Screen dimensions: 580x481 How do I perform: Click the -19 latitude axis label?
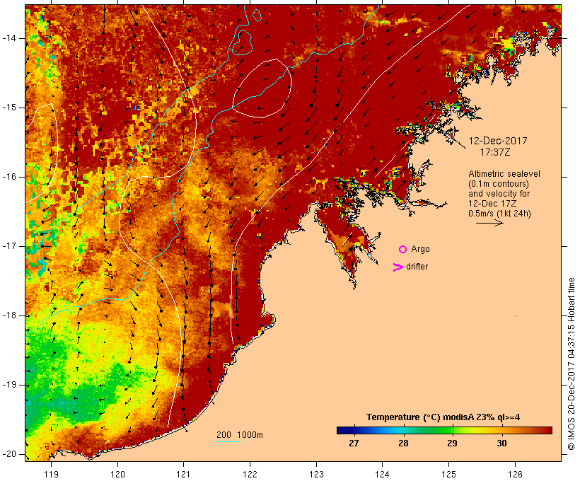[x=8, y=385]
